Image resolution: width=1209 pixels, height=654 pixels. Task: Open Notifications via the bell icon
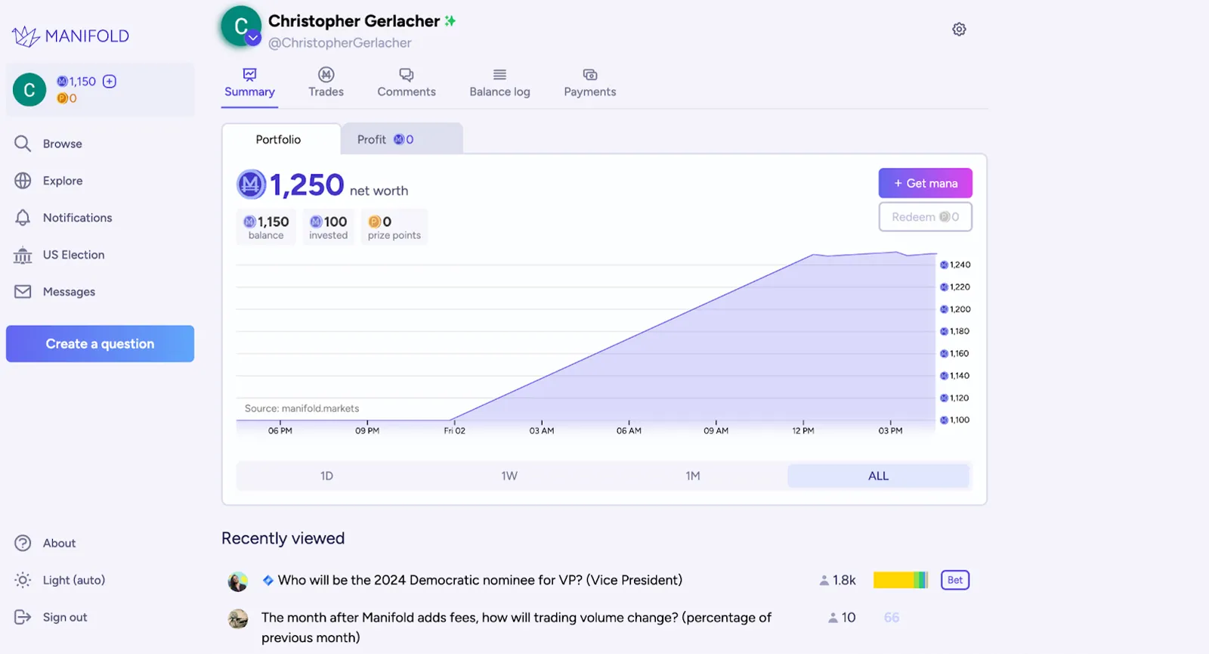click(23, 218)
